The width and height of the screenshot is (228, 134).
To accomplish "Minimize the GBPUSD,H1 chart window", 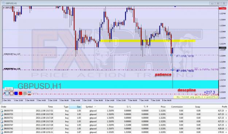I will click(212, 3).
